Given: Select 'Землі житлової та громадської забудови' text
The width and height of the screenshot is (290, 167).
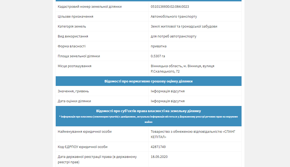Looking at the screenshot, I should click(x=184, y=26).
